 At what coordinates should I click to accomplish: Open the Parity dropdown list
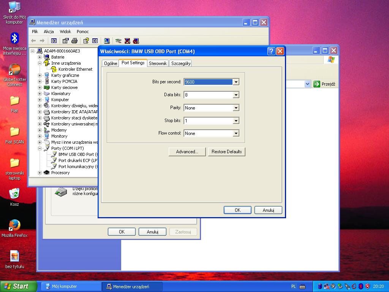pyautogui.click(x=236, y=108)
